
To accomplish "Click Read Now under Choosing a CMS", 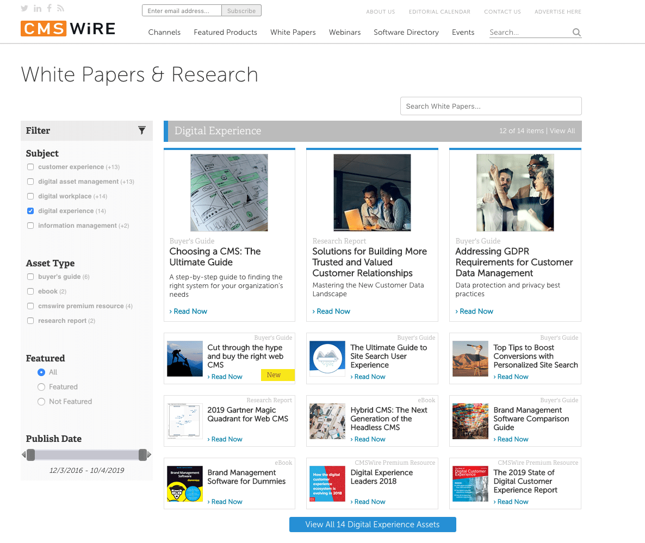I will point(188,311).
